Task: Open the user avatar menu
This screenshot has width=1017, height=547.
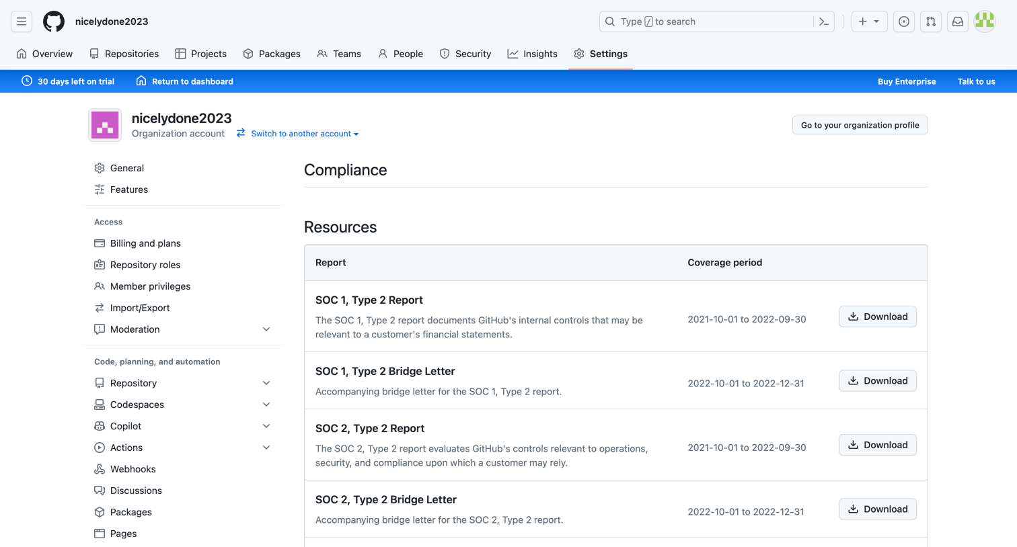Action: pos(985,22)
